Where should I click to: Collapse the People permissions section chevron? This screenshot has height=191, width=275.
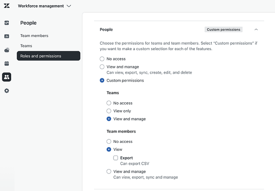pyautogui.click(x=256, y=29)
